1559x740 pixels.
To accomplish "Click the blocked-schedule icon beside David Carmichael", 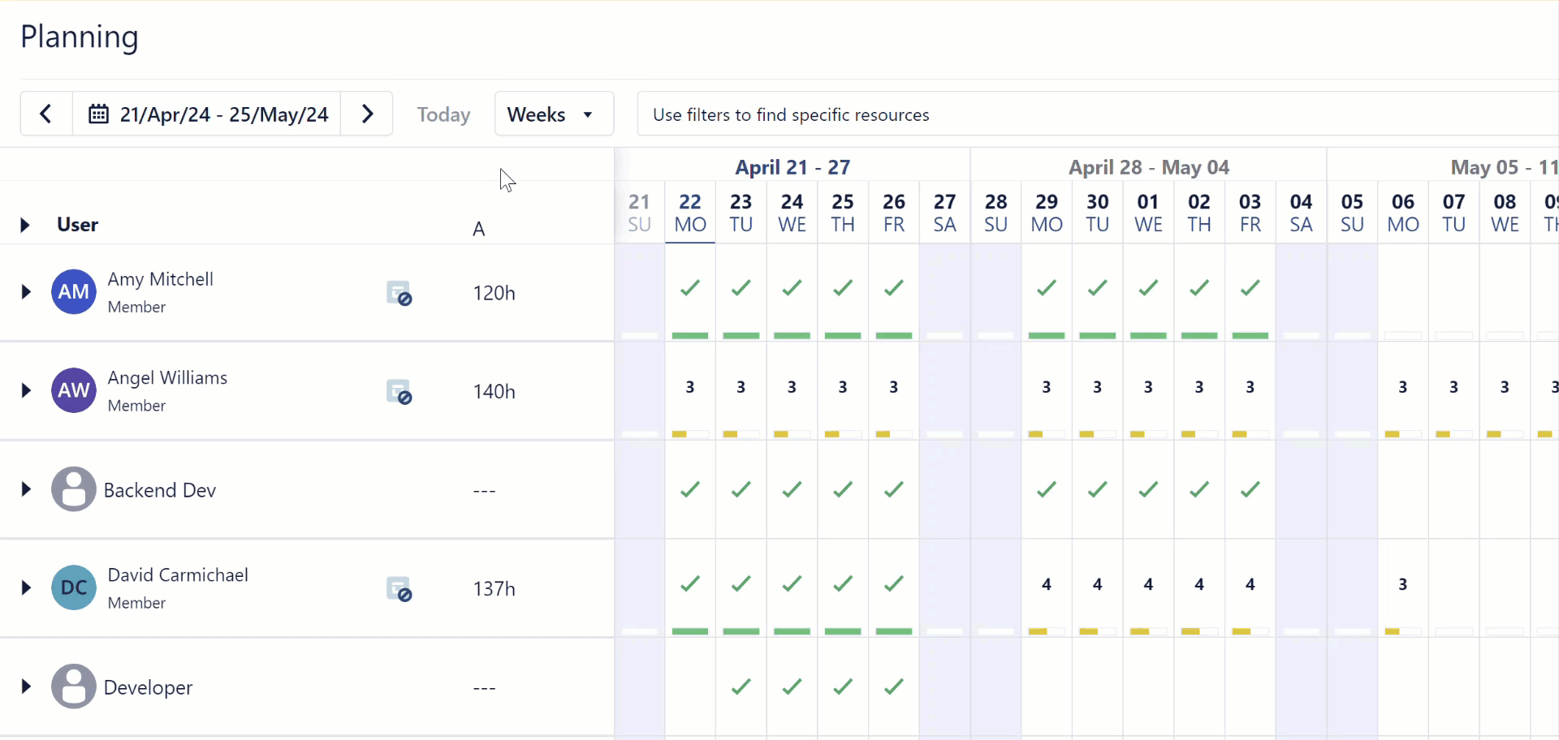I will pos(399,588).
